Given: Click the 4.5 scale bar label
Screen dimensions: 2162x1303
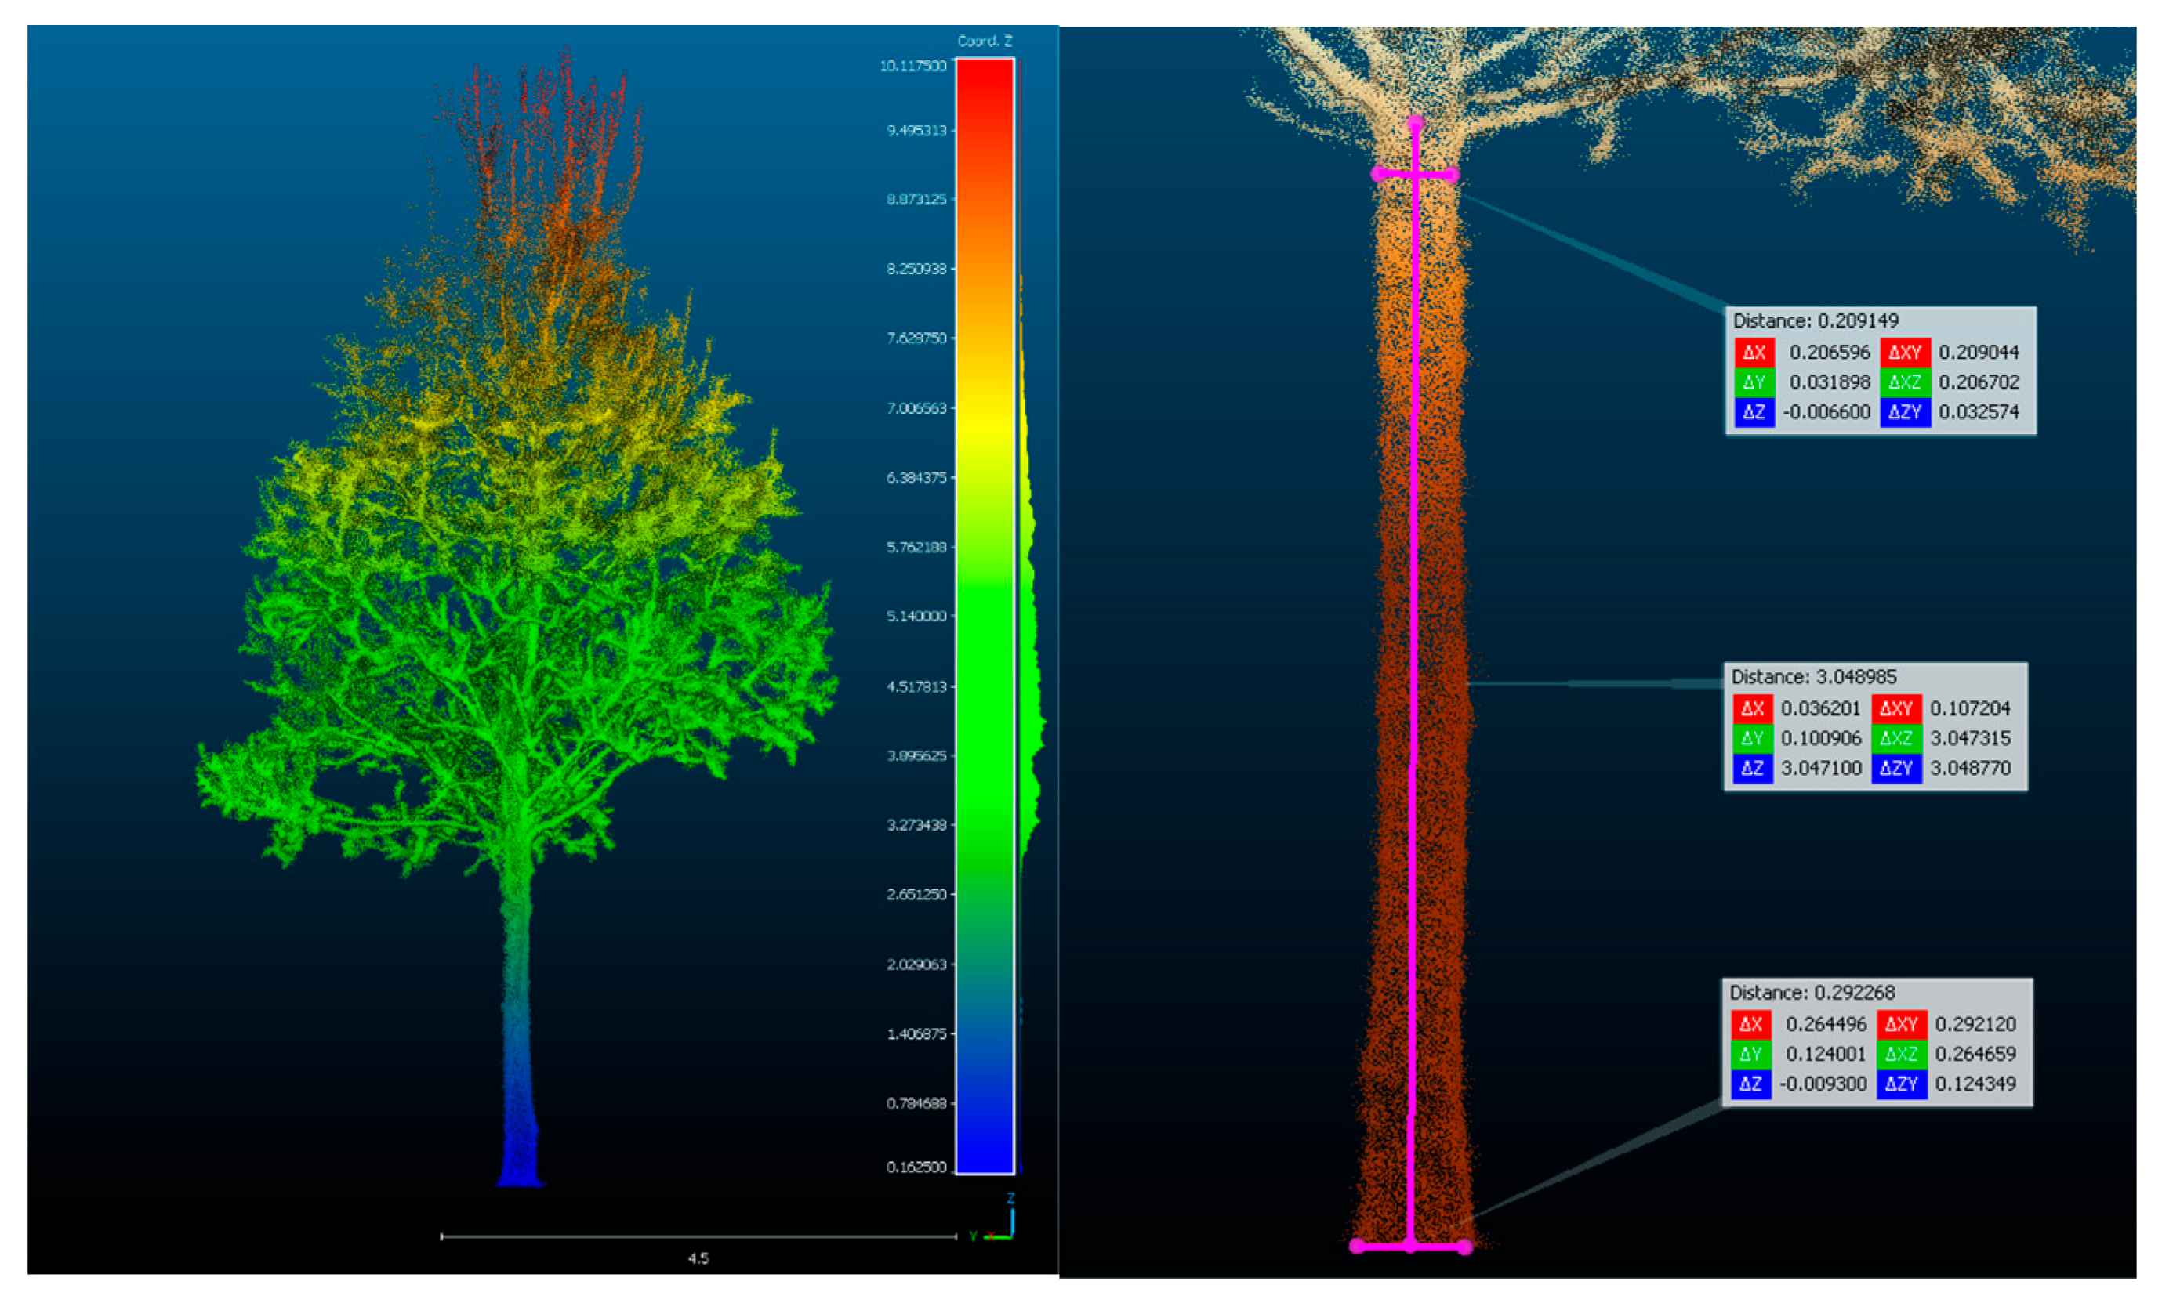Looking at the screenshot, I should click(698, 1258).
